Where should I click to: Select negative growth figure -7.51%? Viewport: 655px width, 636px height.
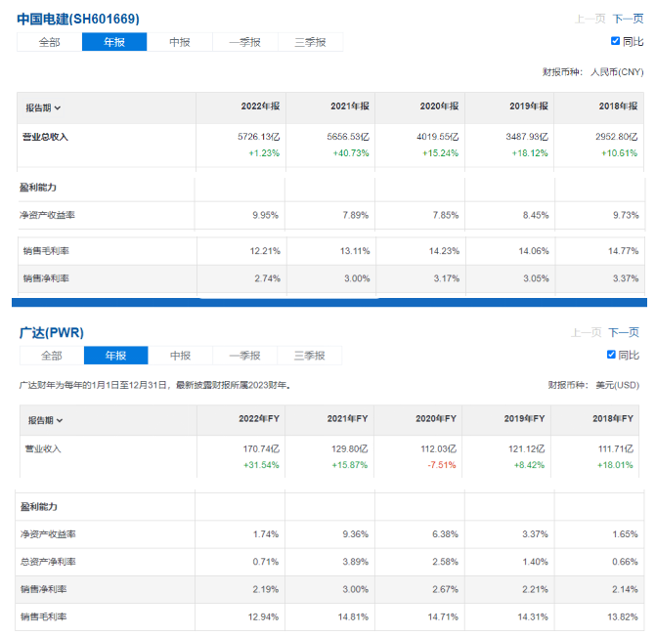(x=442, y=465)
